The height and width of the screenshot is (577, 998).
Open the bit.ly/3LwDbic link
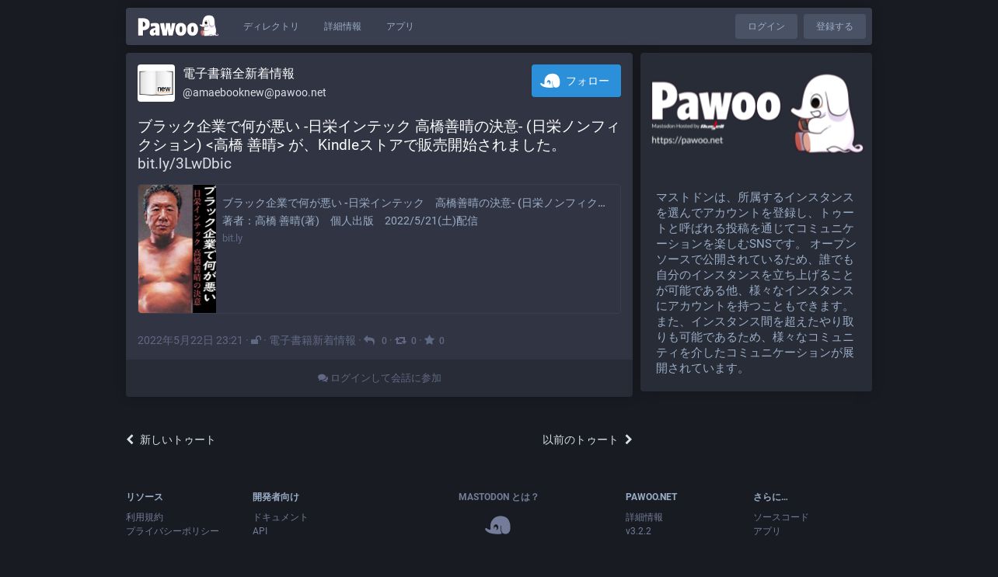184,163
